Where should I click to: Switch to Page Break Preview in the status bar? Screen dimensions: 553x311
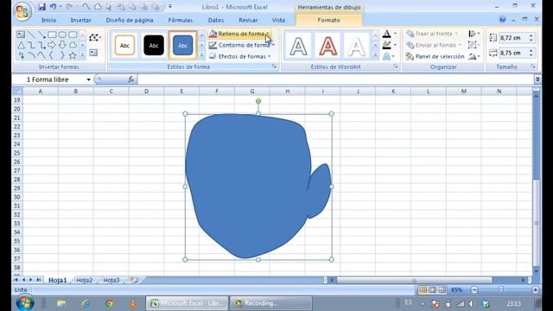pos(442,290)
